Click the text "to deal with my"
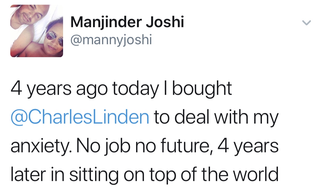 [x=216, y=117]
